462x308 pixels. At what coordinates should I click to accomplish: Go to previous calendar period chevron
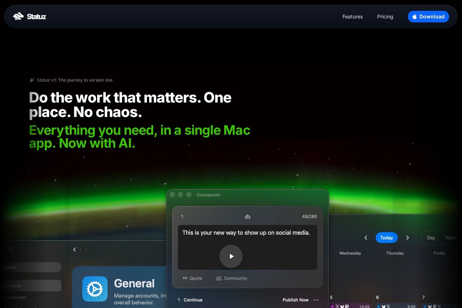366,238
